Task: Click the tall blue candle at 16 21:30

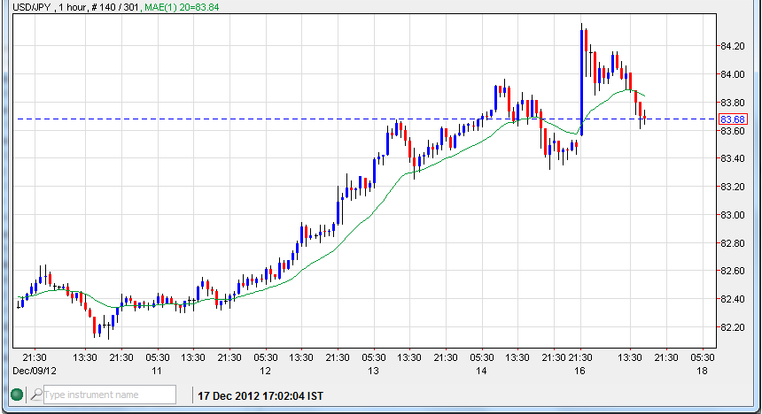Action: 582,82
